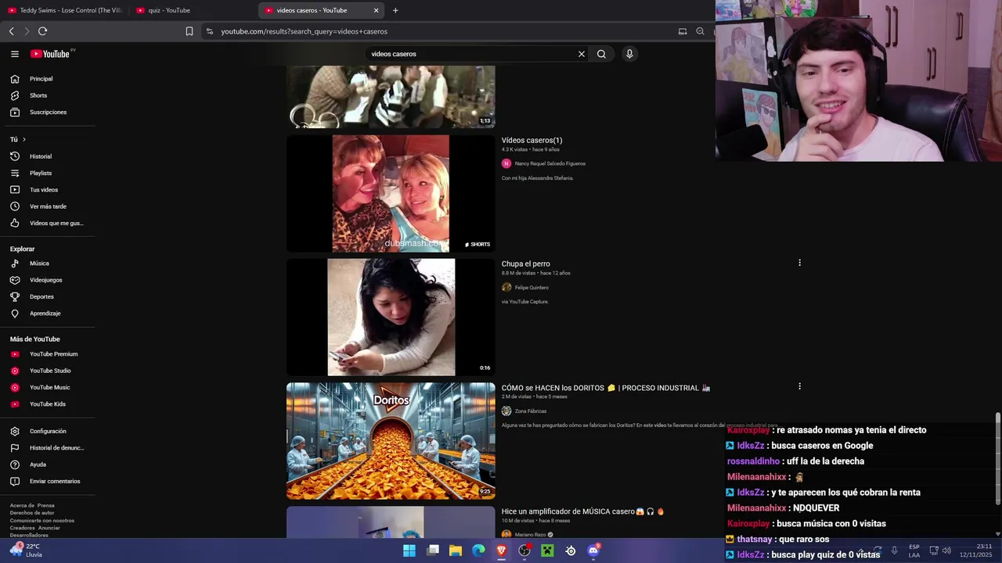Click the address bar URL
The width and height of the screenshot is (1002, 563).
(x=304, y=31)
